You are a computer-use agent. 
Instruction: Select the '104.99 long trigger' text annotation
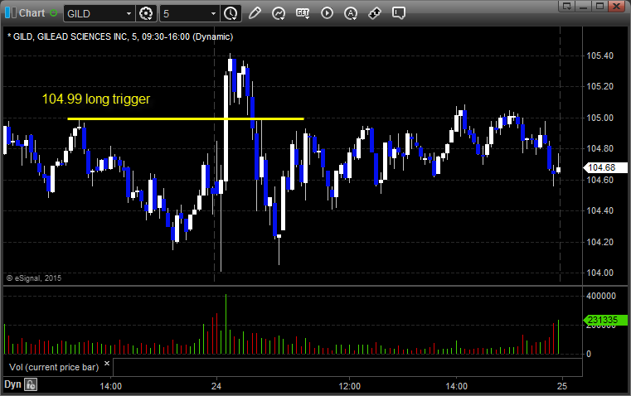pyautogui.click(x=96, y=99)
